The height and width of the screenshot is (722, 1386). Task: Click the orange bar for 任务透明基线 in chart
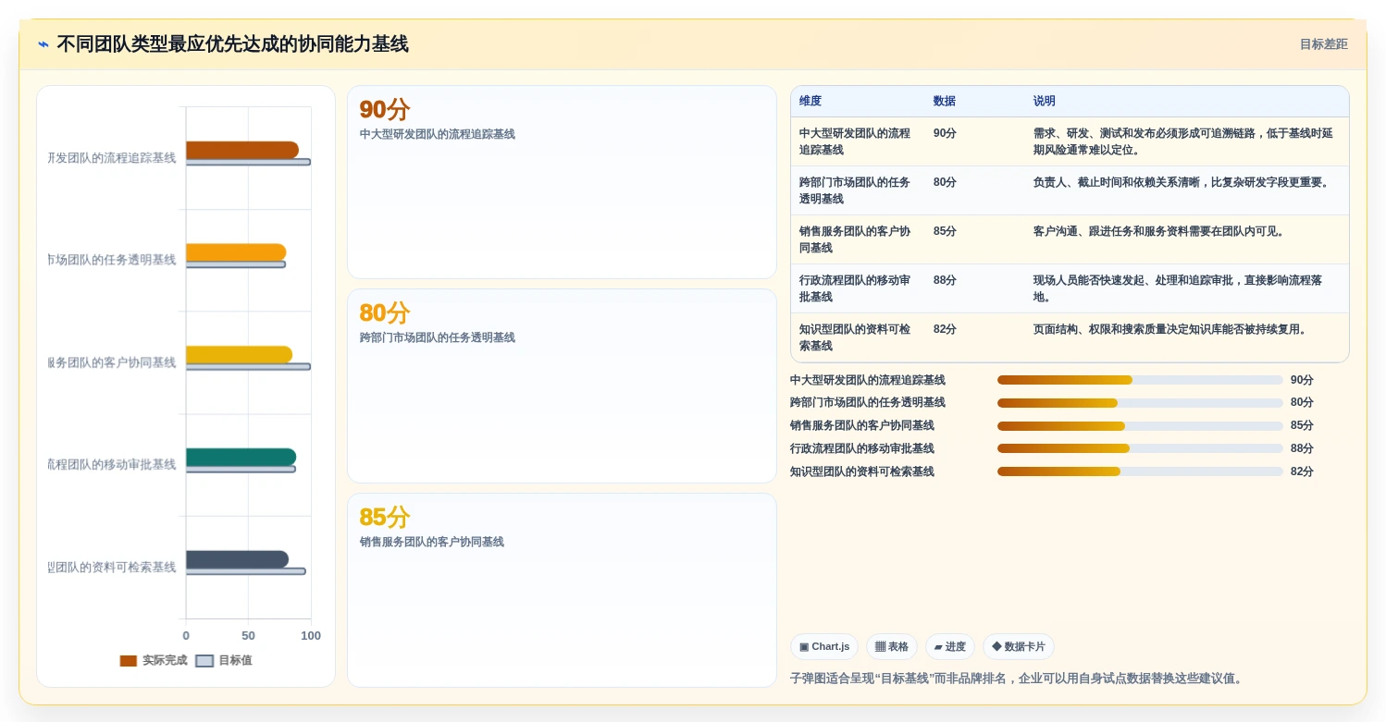[x=236, y=252]
